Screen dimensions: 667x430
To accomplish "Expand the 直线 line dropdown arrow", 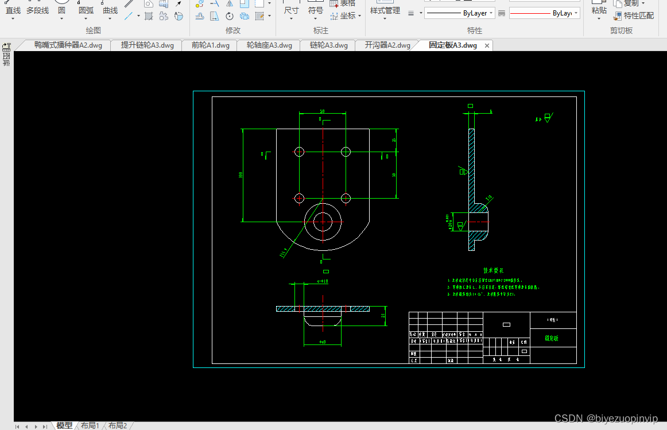I will click(13, 19).
